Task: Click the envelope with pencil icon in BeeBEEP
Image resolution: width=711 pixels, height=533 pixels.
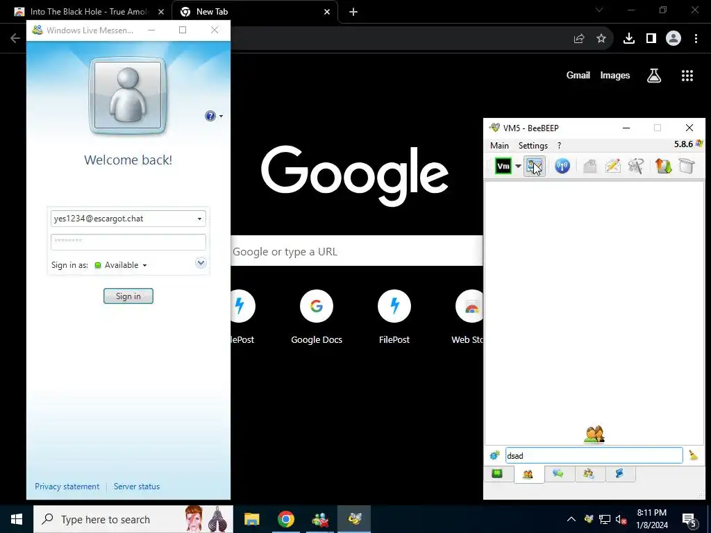Action: [612, 166]
